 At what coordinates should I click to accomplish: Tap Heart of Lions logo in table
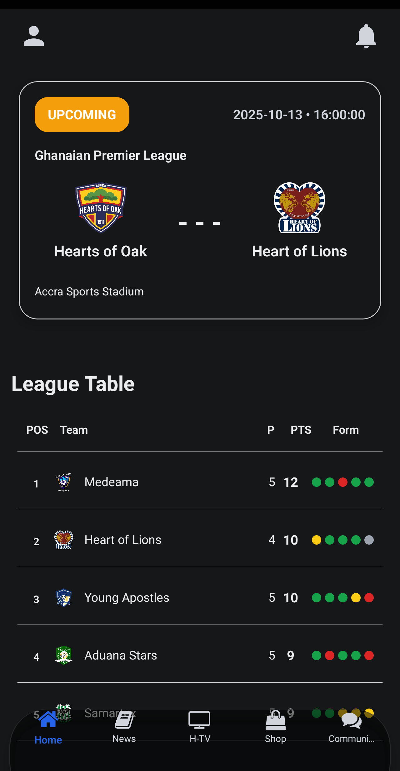(64, 540)
